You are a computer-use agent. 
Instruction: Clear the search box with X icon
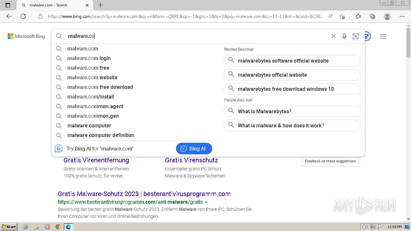tap(334, 36)
